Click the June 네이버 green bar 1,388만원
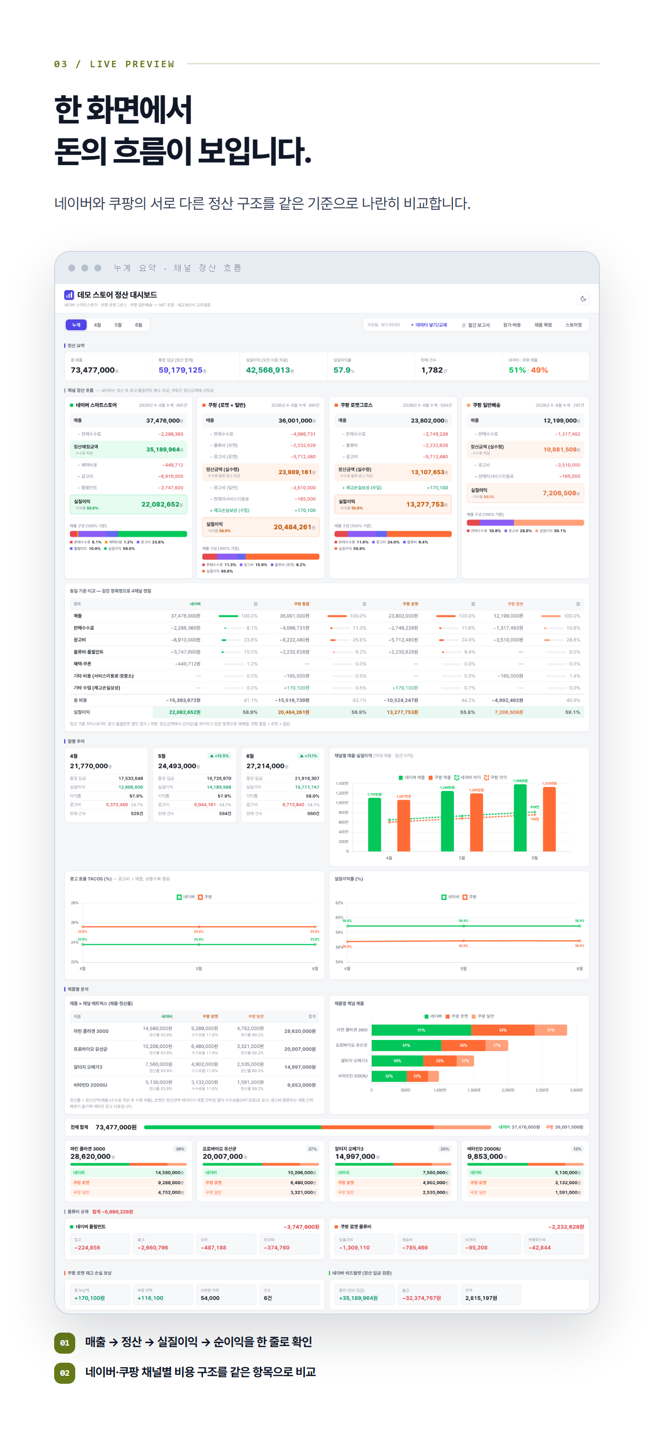This screenshot has width=654, height=1442. (x=520, y=817)
